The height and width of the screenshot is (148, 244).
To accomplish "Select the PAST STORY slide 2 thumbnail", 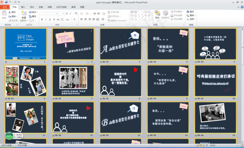I will pos(73,44).
